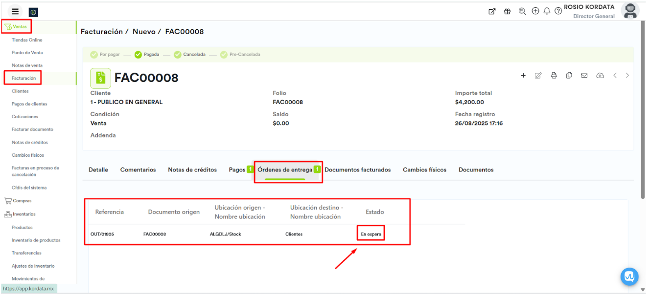
Task: Download invoice with cloud icon
Action: (600, 75)
